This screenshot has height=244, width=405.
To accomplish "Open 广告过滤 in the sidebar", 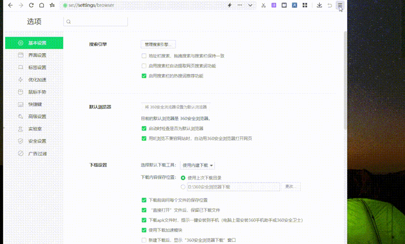I will pos(34,153).
